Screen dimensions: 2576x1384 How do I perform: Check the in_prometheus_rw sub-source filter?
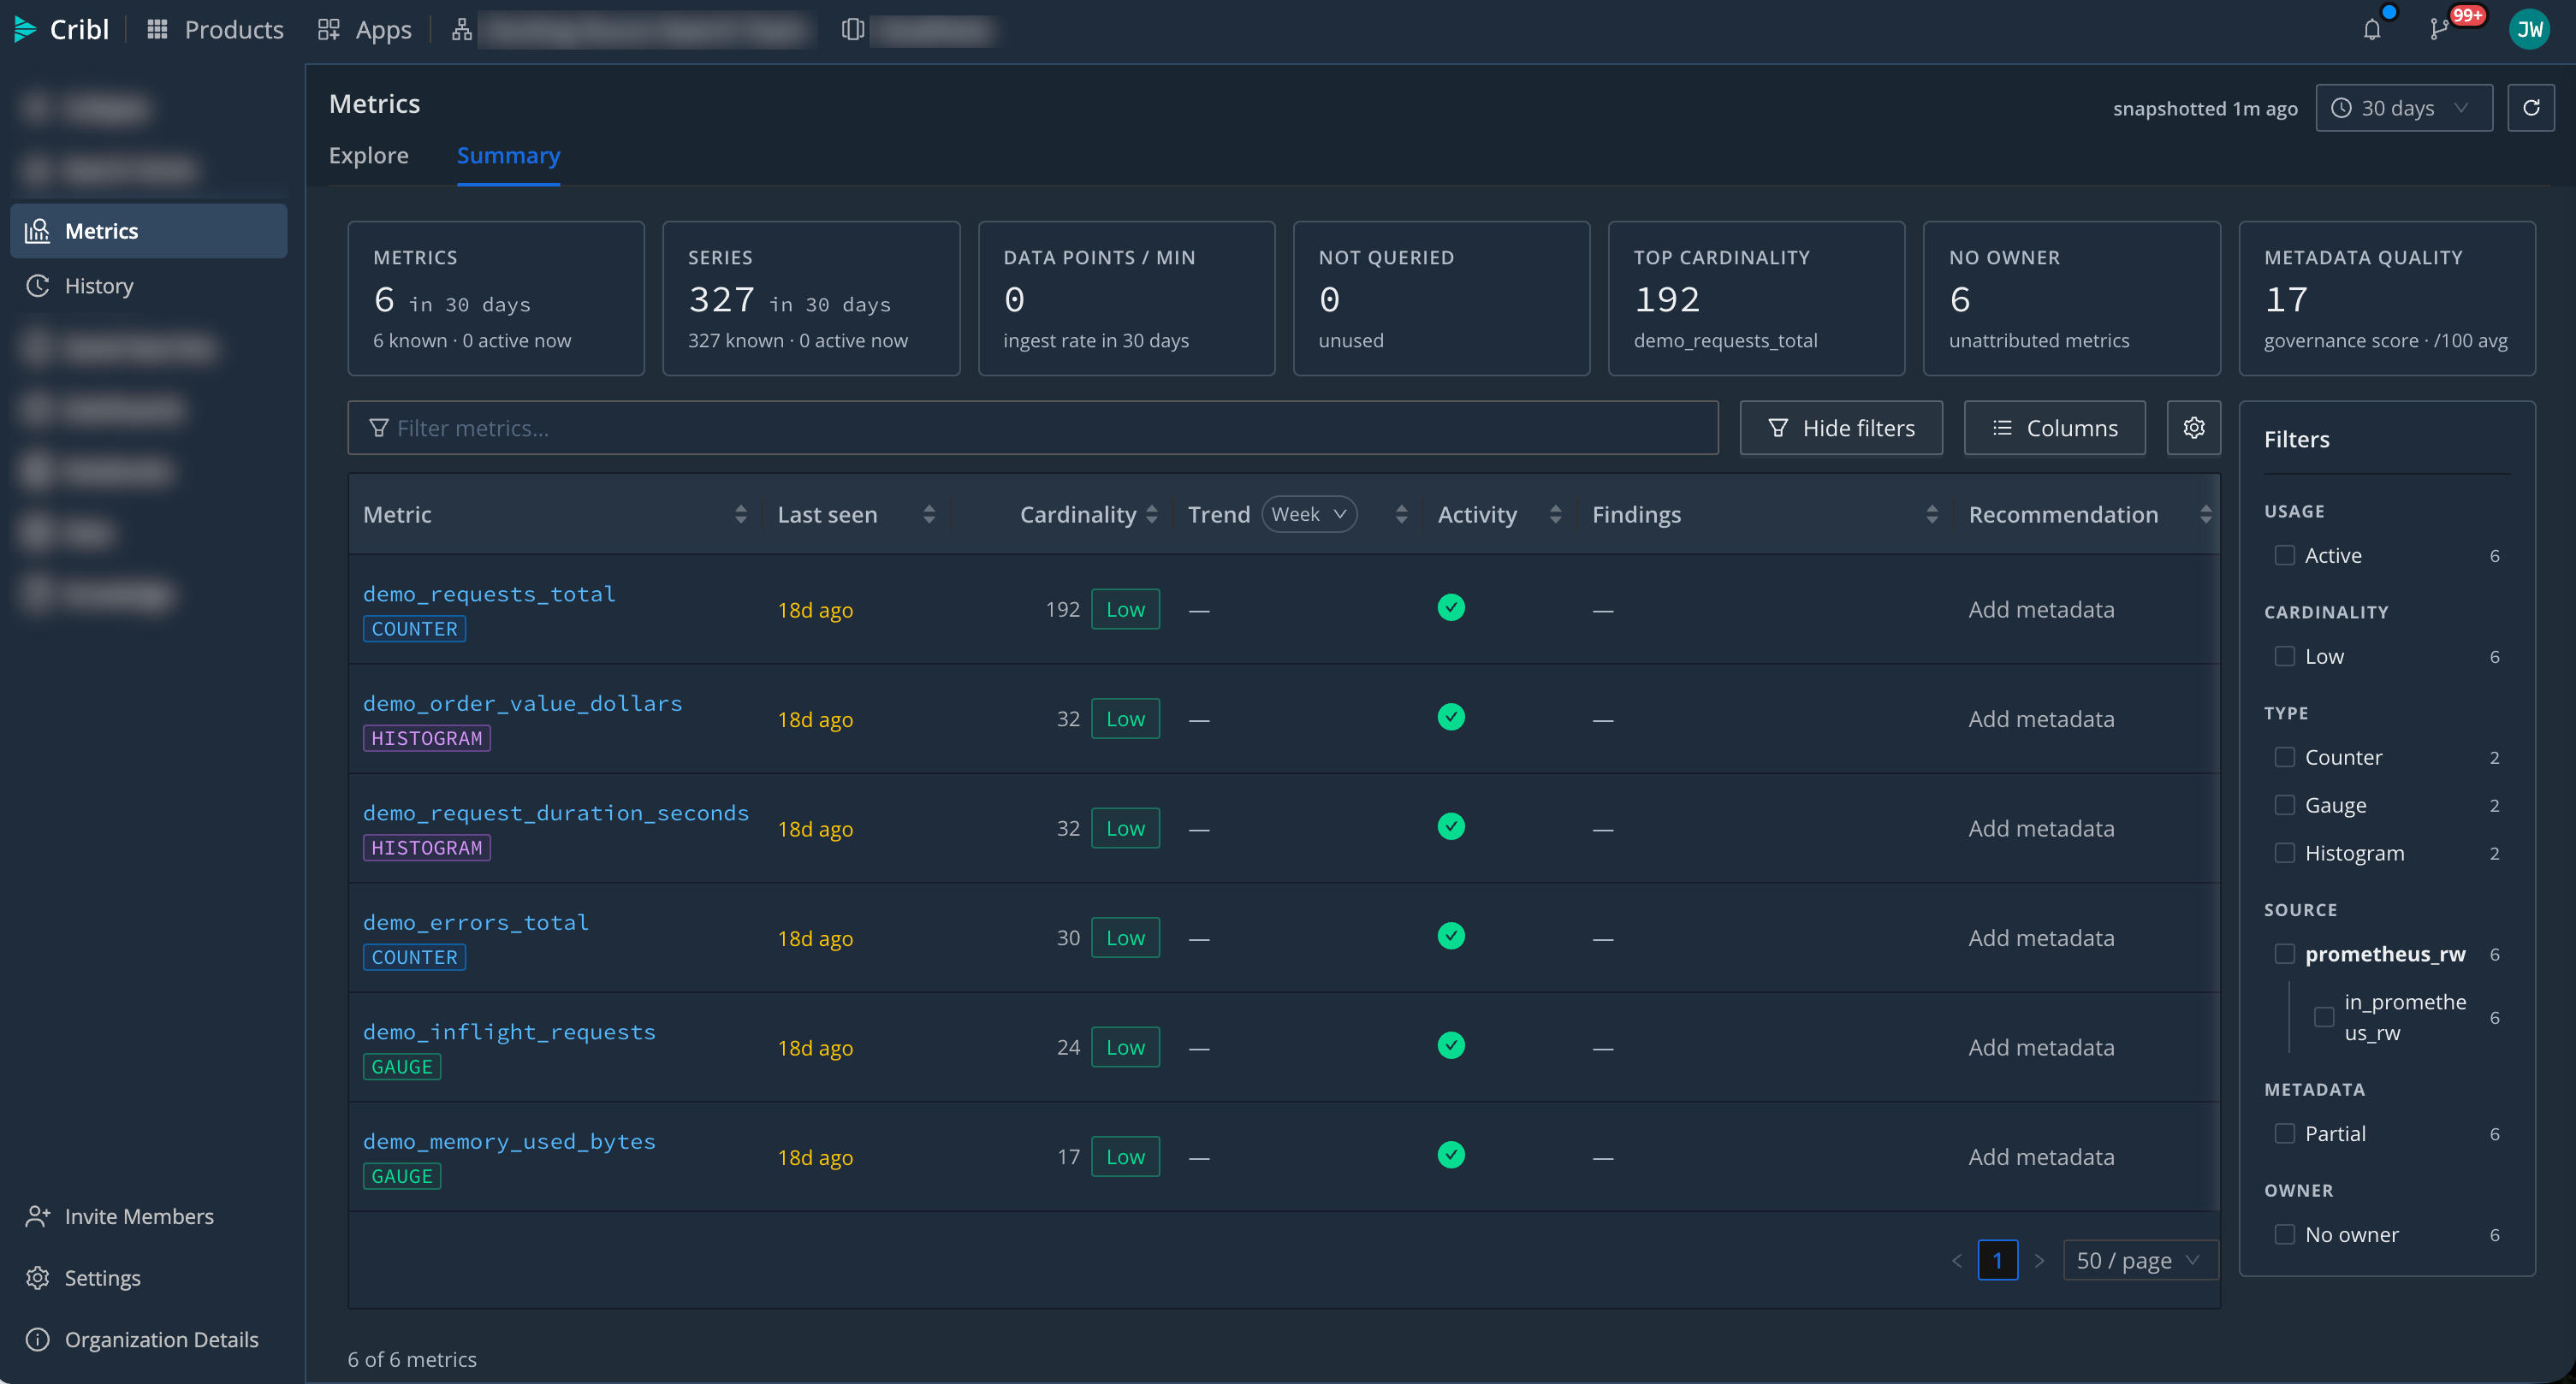coord(2324,1017)
